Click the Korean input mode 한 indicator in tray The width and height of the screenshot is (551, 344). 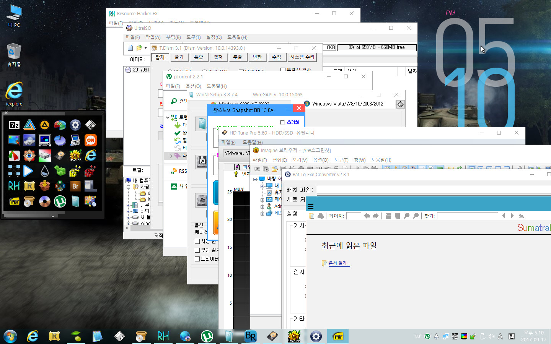pyautogui.click(x=512, y=336)
